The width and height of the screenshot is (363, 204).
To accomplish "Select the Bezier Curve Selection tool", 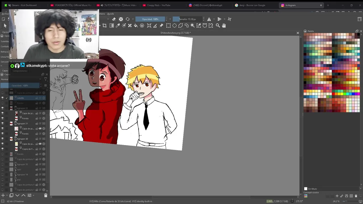I will [205, 25].
